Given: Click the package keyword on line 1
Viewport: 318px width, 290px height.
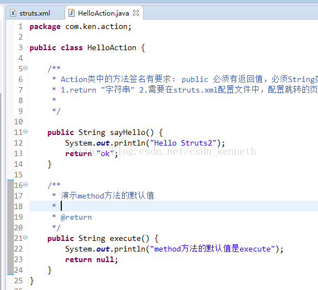Looking at the screenshot, I should [x=45, y=27].
